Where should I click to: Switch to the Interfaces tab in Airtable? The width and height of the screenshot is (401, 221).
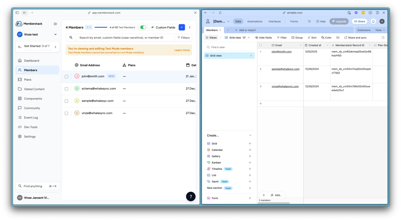coord(275,21)
